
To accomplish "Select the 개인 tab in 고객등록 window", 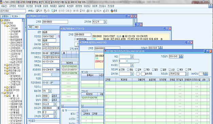I will coord(31,27).
